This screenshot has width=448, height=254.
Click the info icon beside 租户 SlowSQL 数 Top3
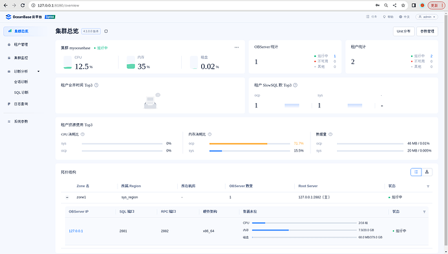tap(295, 85)
